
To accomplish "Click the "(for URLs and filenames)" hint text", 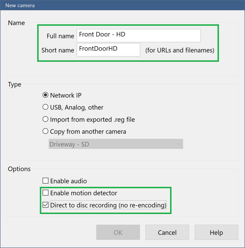I will point(180,50).
